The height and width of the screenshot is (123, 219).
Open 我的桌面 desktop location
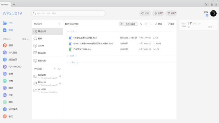(x=46, y=77)
